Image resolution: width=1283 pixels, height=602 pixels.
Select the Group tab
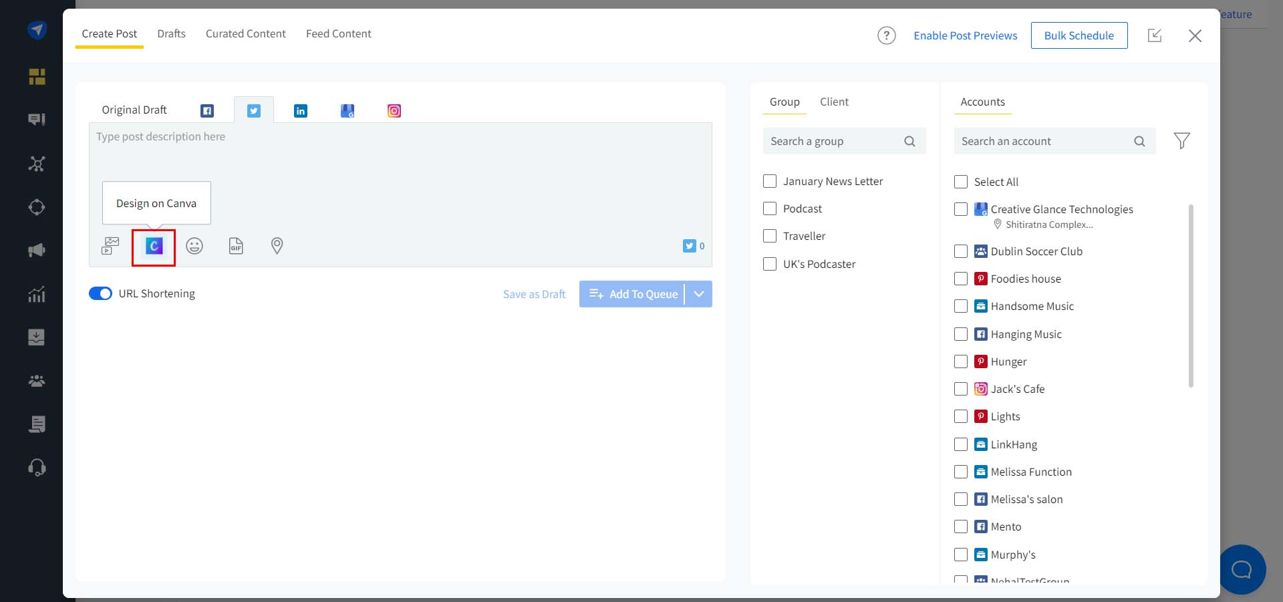[x=785, y=102]
